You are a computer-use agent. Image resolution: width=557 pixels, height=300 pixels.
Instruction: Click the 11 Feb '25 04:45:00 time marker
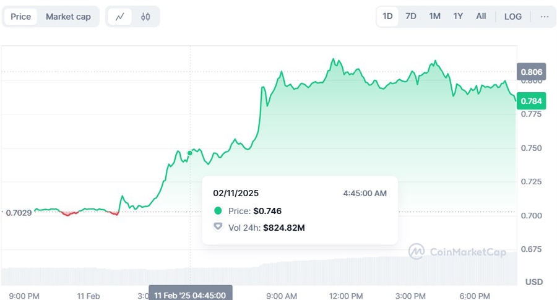coord(193,293)
